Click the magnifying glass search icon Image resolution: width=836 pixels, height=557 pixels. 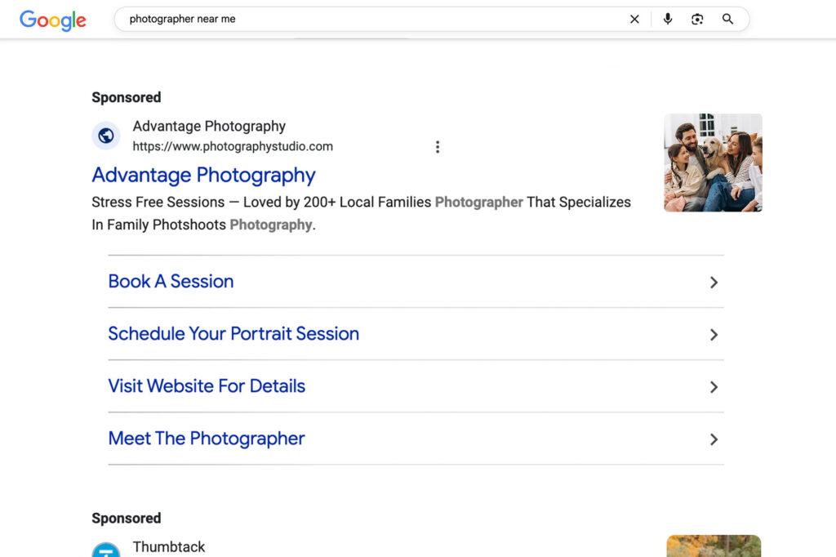[727, 20]
